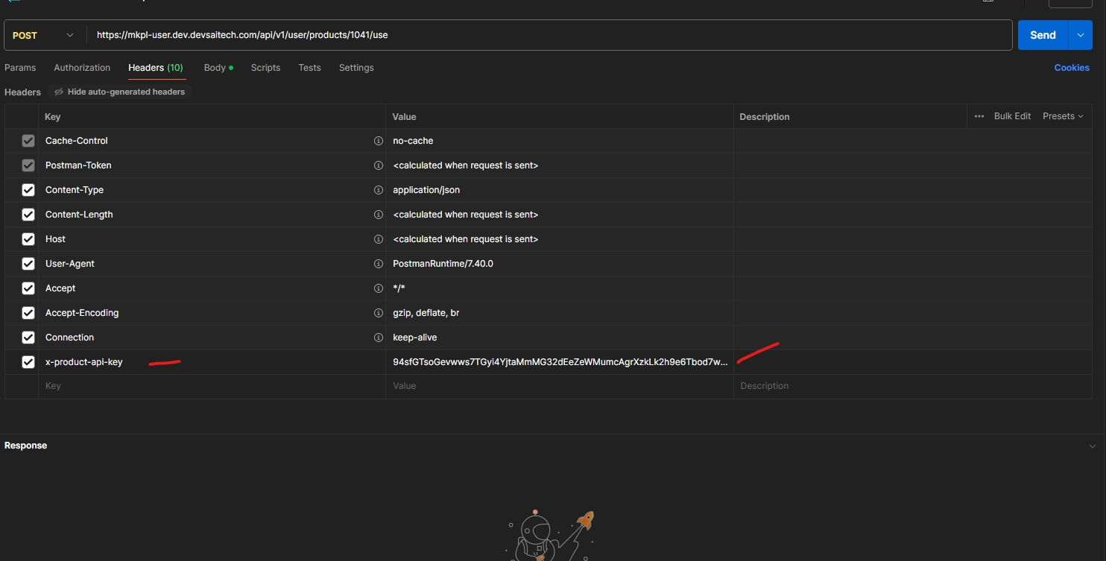Expand the Send button dropdown arrow
Image resolution: width=1106 pixels, height=561 pixels.
(x=1080, y=35)
